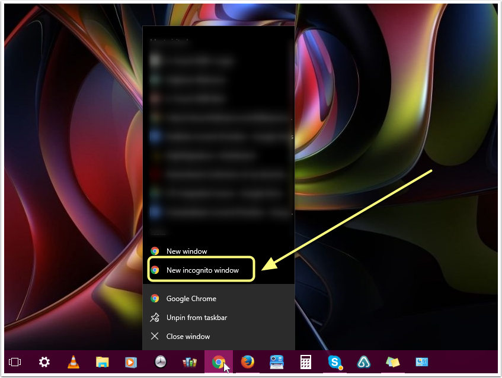
Task: Launch VLC media player cone icon
Action: (73, 362)
